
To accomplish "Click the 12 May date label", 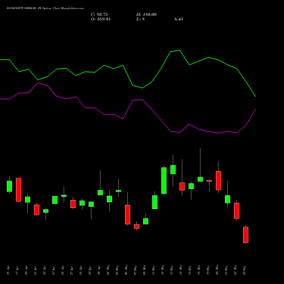I will 162,270.
